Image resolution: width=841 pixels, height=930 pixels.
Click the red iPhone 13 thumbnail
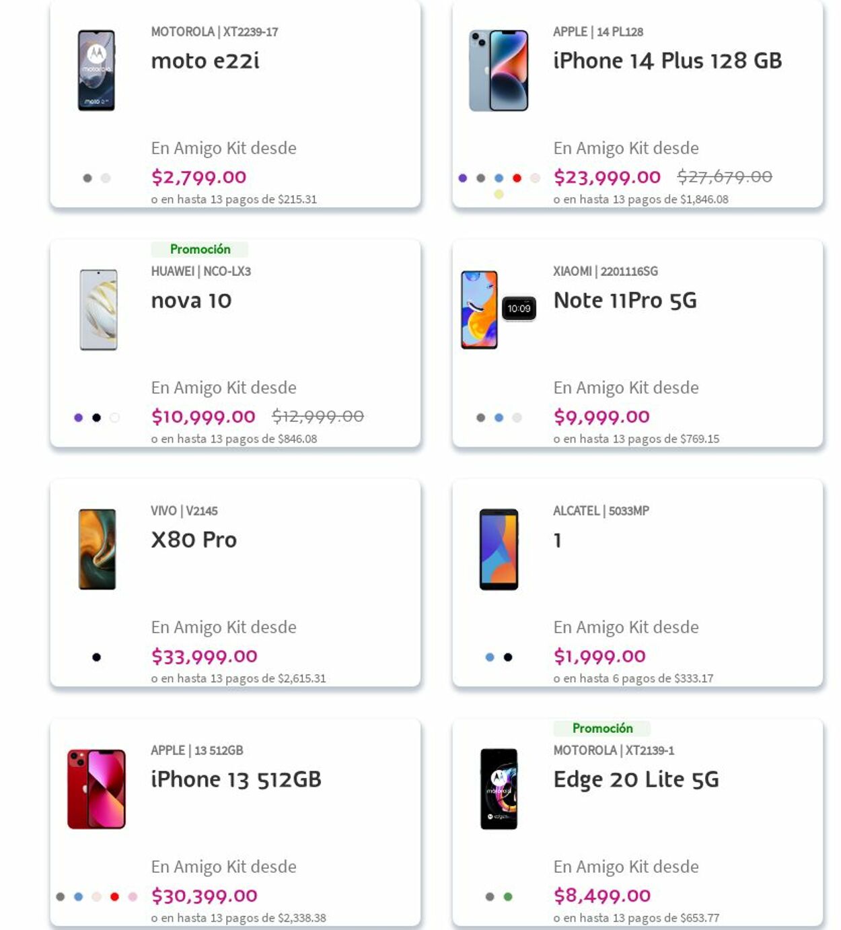click(x=96, y=789)
